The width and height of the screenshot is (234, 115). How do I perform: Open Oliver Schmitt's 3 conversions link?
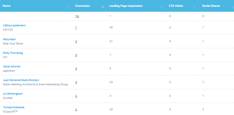click(76, 69)
